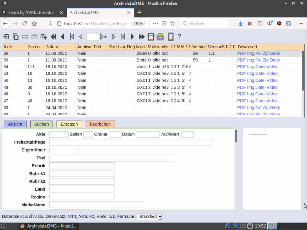Jump back with the double left arrows
The height and width of the screenshot is (230, 307).
click(x=53, y=37)
